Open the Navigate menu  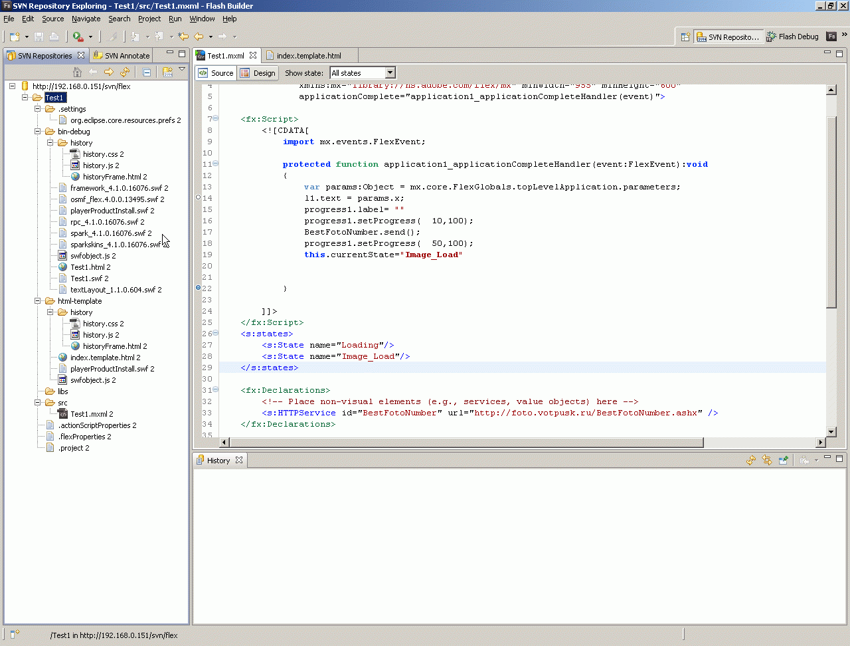point(86,19)
